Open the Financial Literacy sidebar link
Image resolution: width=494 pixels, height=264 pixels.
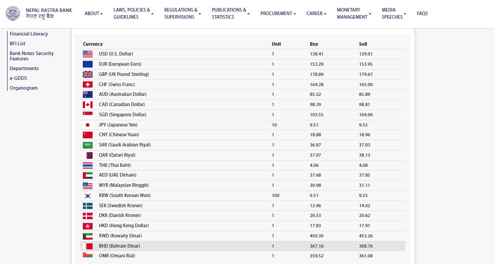[x=29, y=34]
